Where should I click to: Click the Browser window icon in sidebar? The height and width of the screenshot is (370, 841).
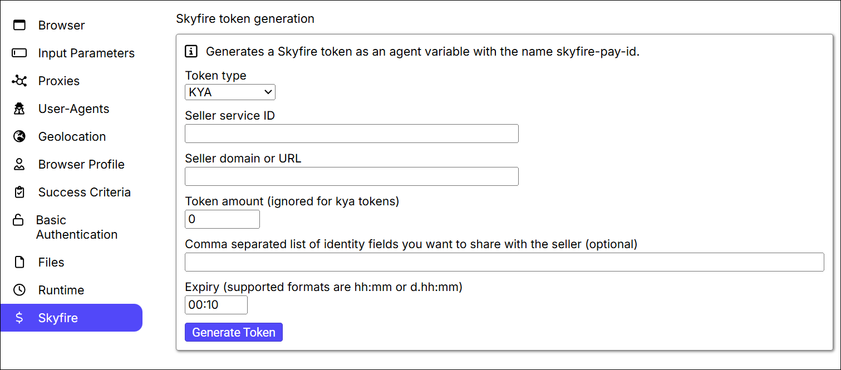[19, 25]
